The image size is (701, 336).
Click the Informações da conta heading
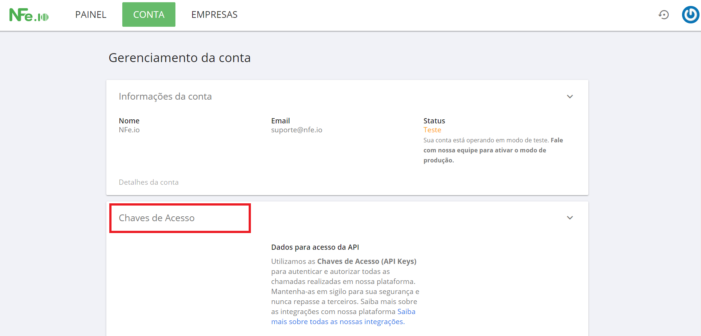pos(165,97)
